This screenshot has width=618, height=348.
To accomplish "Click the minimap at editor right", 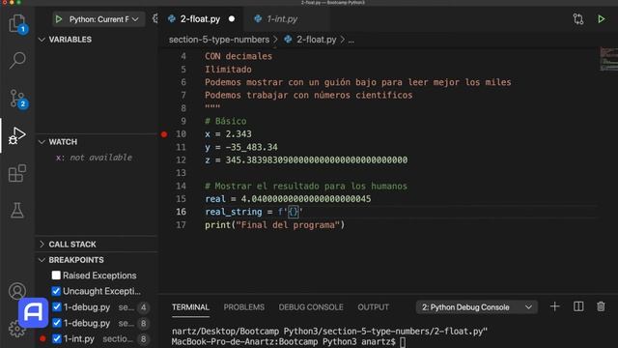I will tap(608, 59).
